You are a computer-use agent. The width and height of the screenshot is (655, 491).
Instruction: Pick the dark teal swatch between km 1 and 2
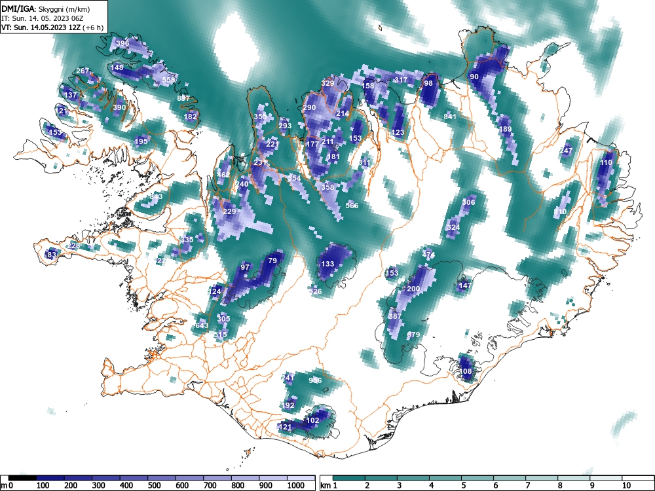[x=349, y=478]
